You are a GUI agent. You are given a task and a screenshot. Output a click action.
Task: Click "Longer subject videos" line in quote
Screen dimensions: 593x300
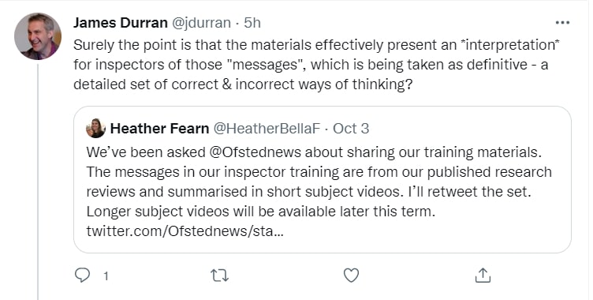[260, 212]
